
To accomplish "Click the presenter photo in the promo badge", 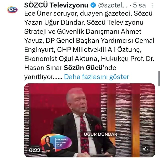I will [49, 143].
